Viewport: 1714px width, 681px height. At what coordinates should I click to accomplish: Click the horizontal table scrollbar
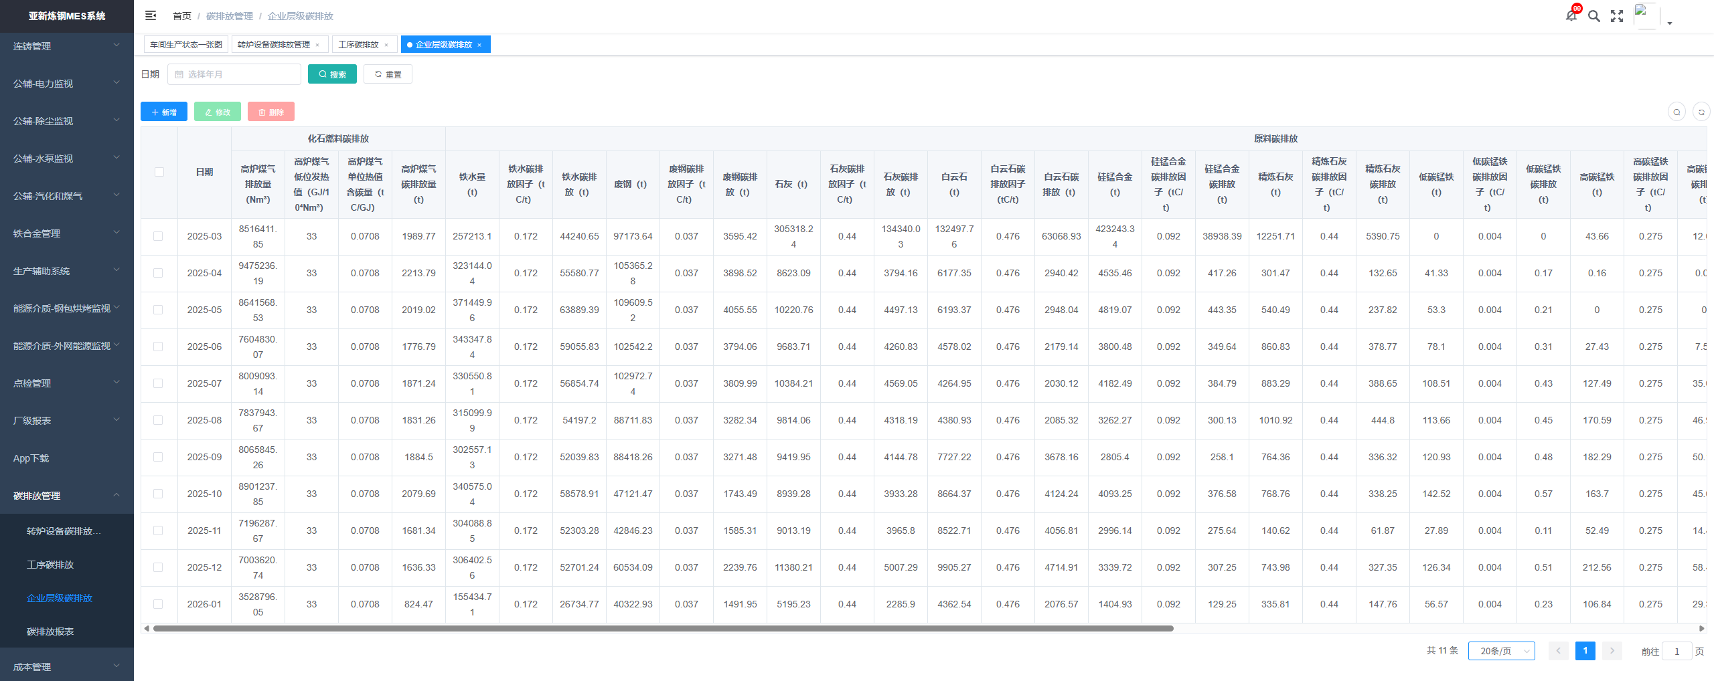coord(663,628)
